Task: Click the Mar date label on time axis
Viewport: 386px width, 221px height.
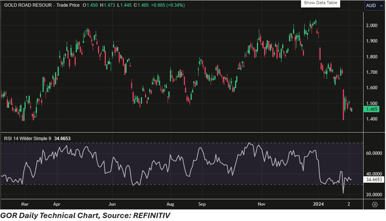Action: [25, 204]
